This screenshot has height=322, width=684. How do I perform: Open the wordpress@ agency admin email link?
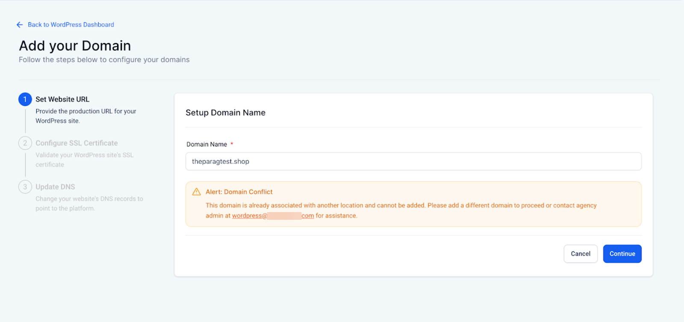point(273,216)
